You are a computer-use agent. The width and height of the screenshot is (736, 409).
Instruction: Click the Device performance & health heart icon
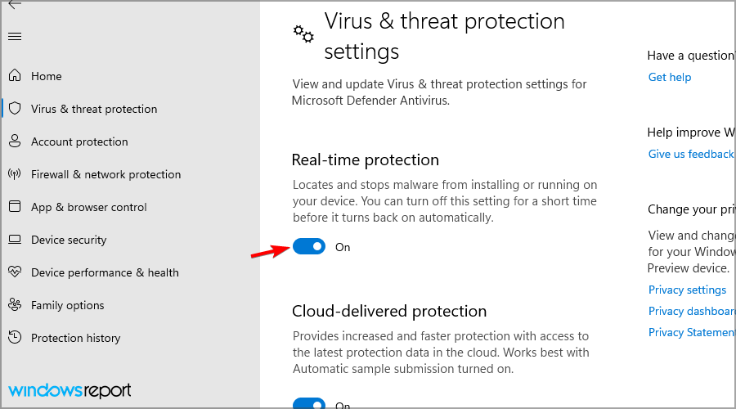[x=14, y=272]
